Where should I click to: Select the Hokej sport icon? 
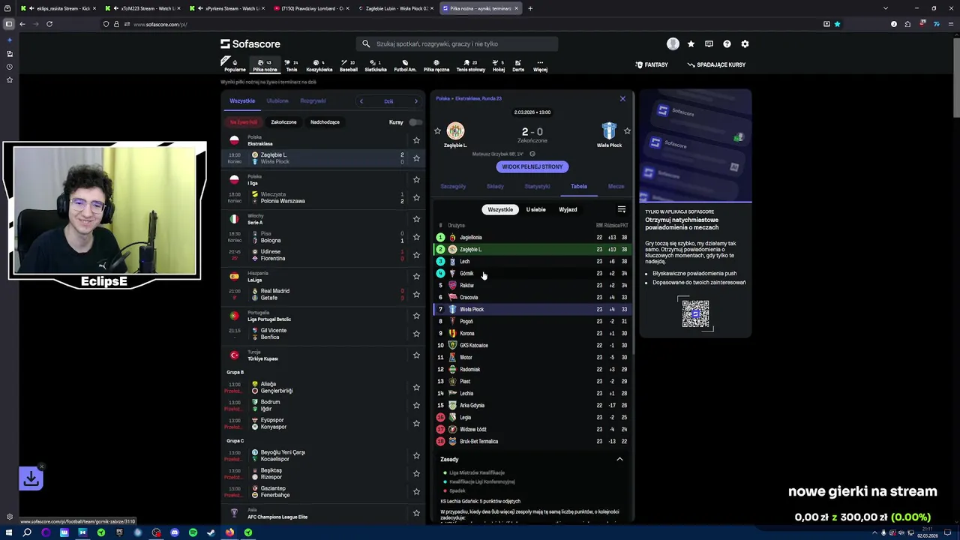click(499, 65)
